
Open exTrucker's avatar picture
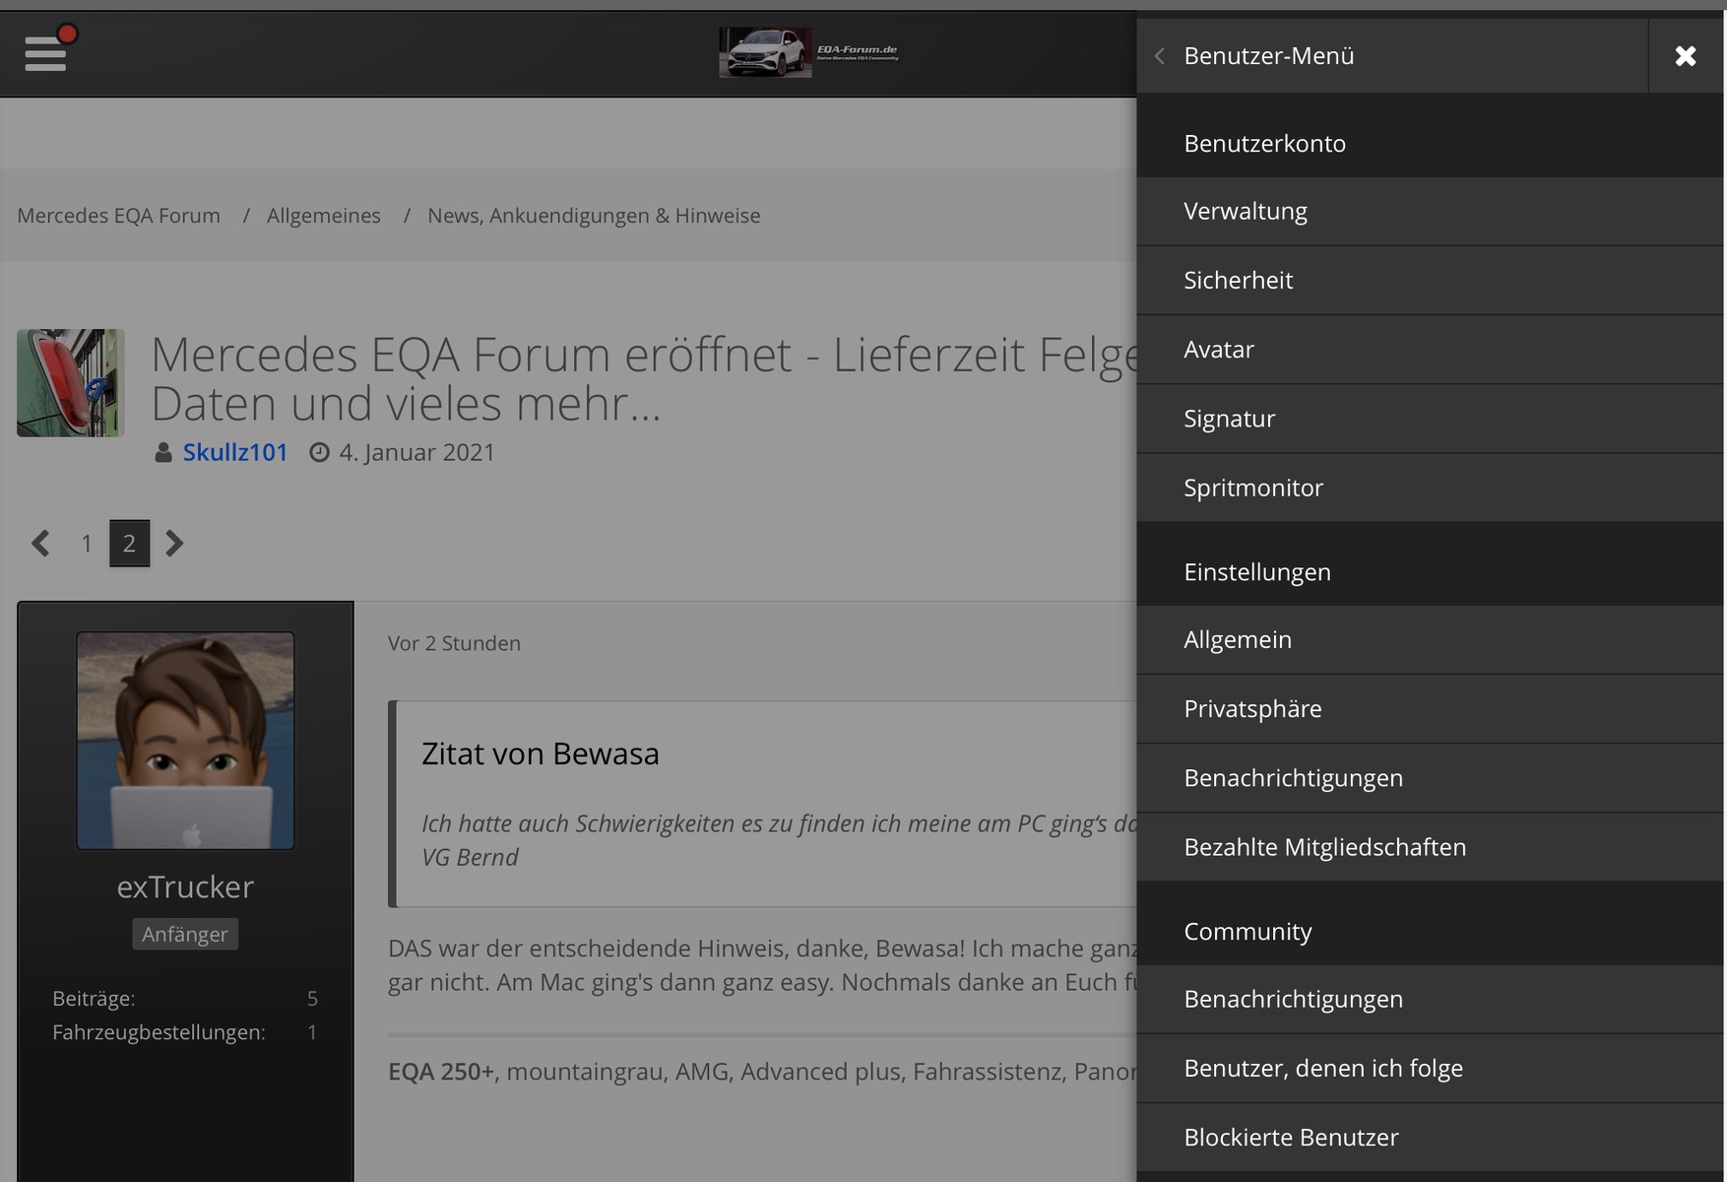(185, 741)
